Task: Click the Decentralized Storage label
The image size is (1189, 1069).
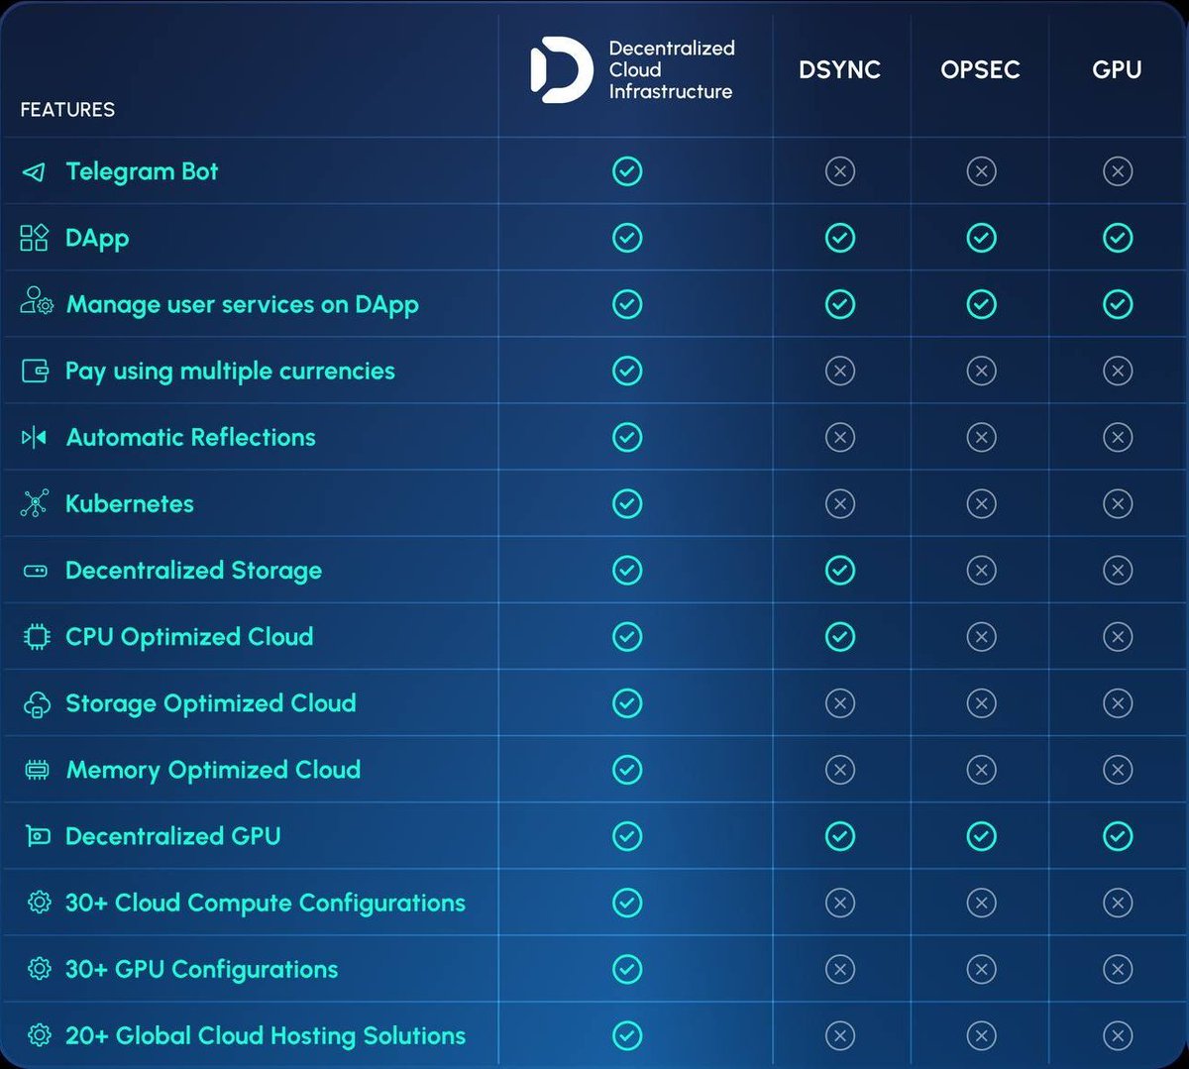Action: 193,571
